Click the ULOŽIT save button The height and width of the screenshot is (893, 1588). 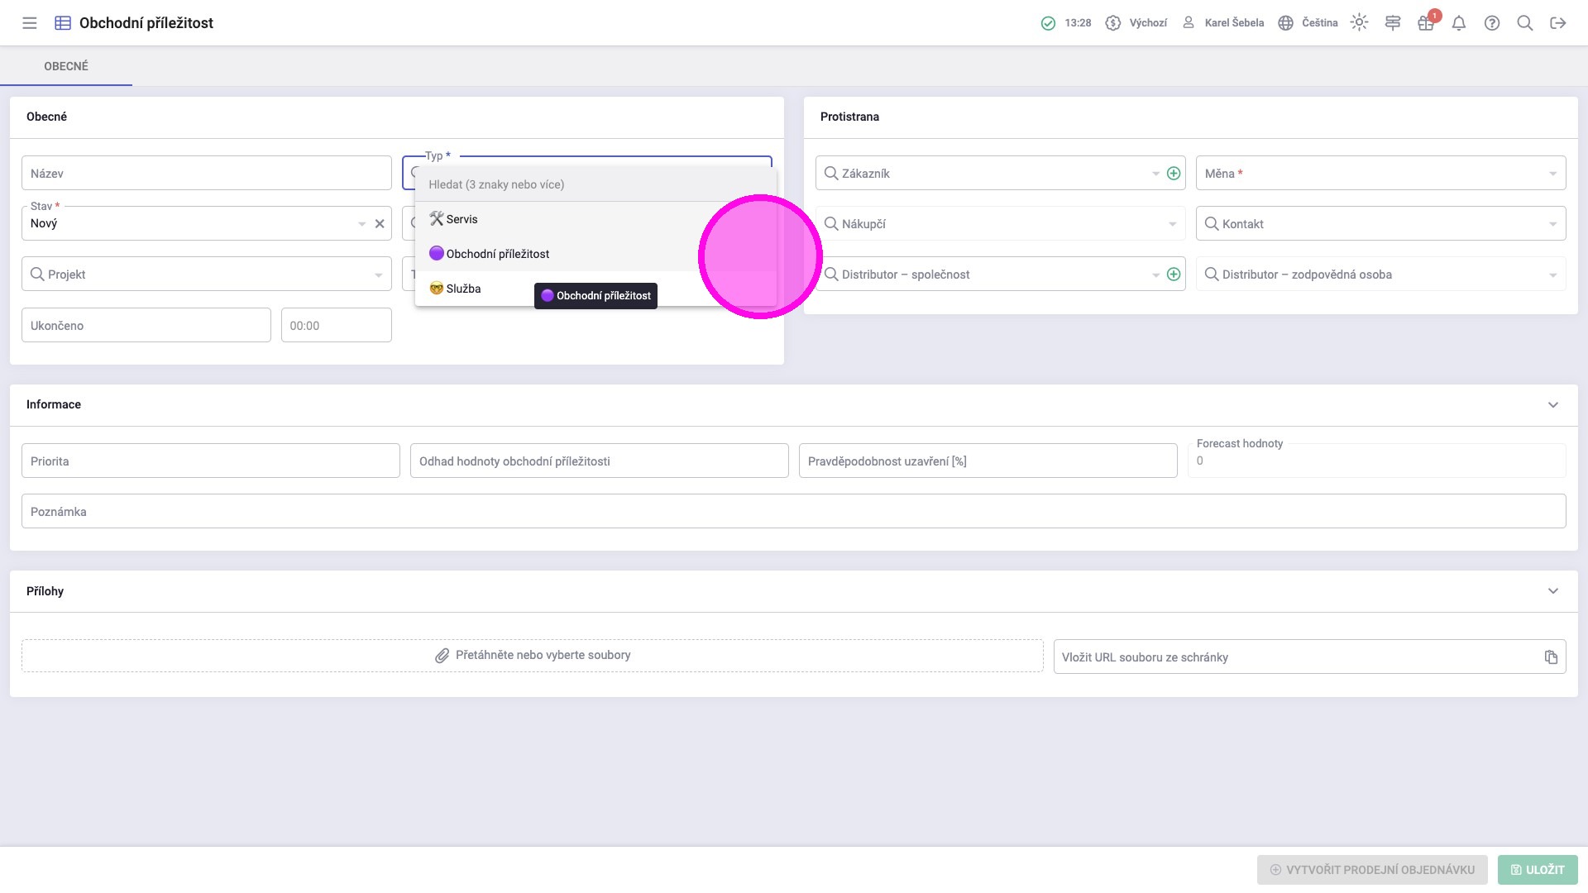1537,870
